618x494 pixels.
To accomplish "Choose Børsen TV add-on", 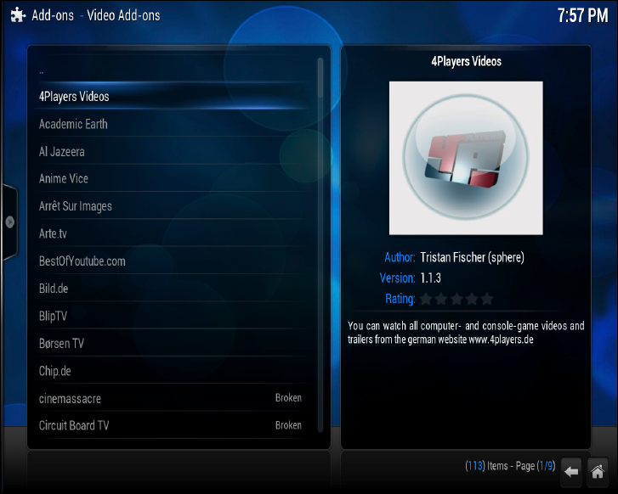I will [173, 344].
